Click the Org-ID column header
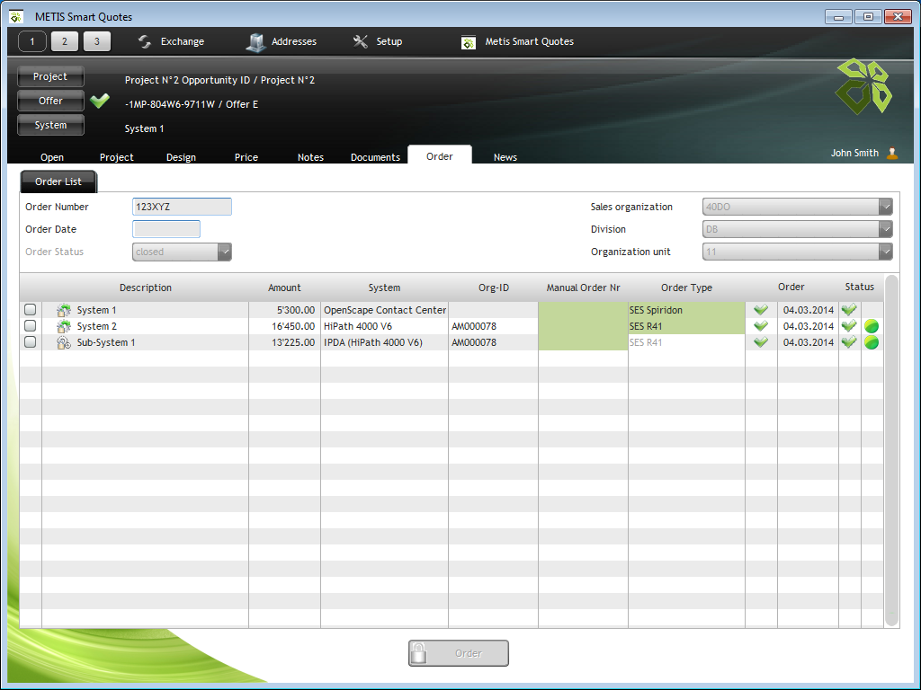921x690 pixels. [494, 287]
